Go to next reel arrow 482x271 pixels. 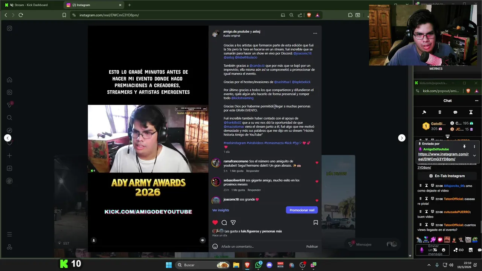tap(402, 138)
